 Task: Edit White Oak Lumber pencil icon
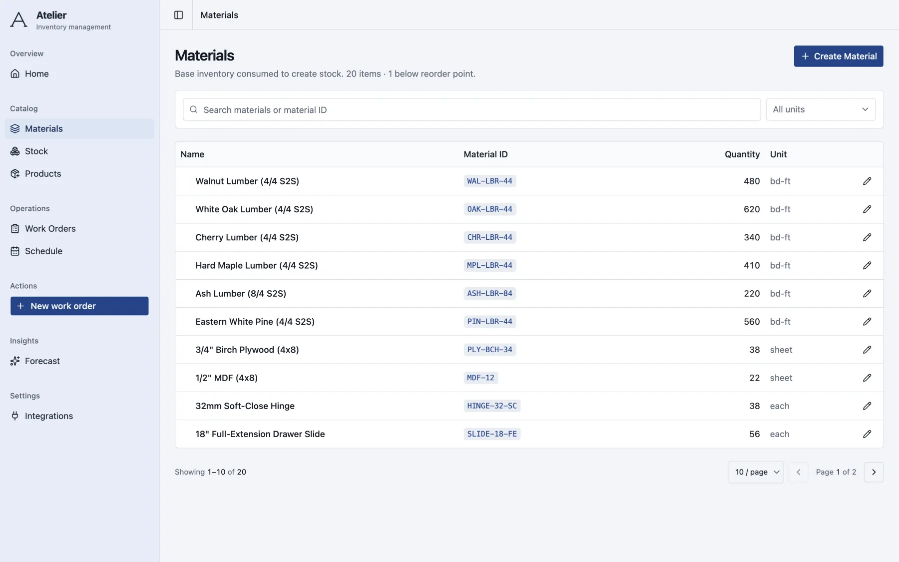867,209
